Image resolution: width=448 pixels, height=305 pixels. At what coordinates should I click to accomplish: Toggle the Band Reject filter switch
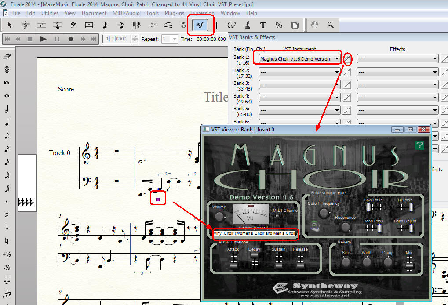click(405, 228)
